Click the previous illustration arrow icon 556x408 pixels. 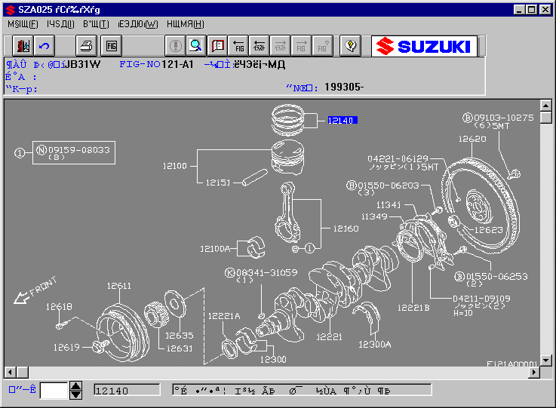[x=260, y=46]
